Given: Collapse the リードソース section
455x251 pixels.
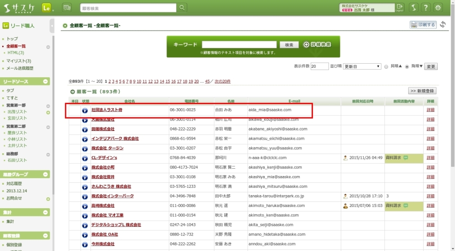Looking at the screenshot, I should coord(46,81).
